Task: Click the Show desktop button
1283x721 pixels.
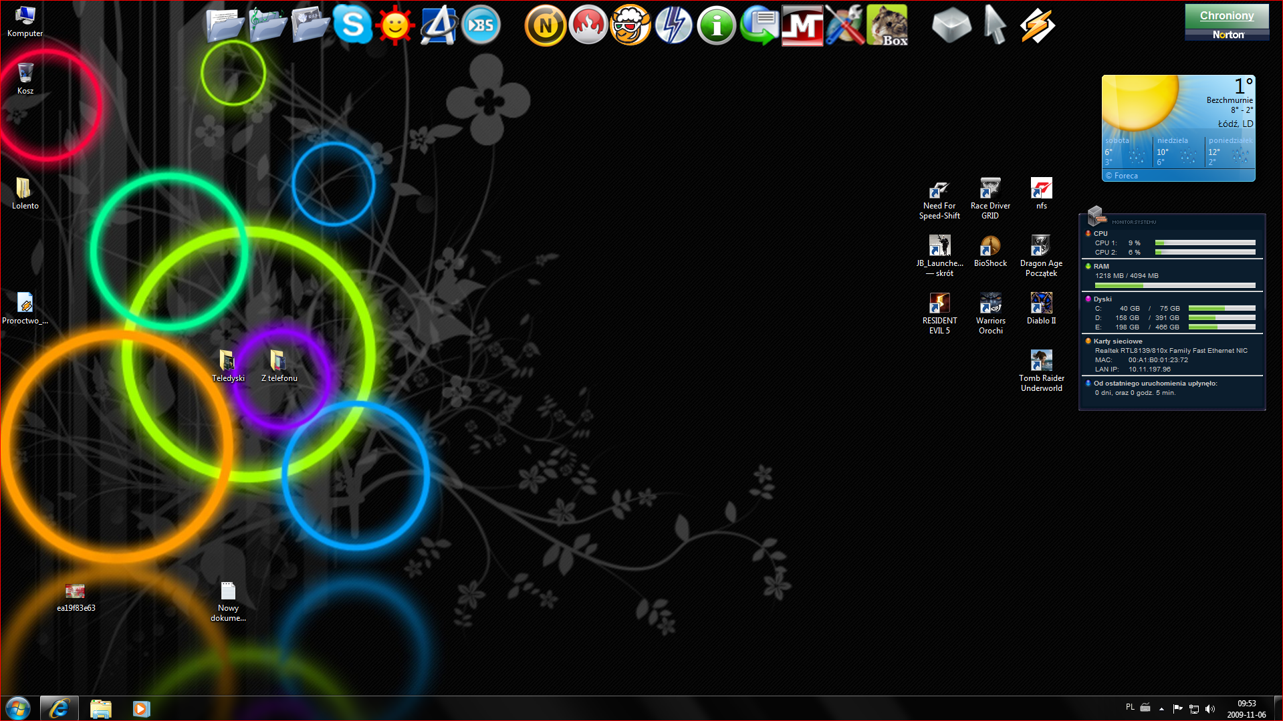Action: point(1278,708)
